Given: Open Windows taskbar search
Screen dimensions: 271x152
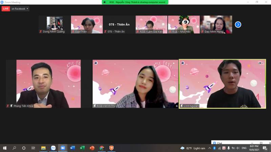Looking at the screenshot, I should coord(14,148).
